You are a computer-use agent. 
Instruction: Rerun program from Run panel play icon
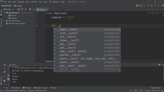point(5,68)
